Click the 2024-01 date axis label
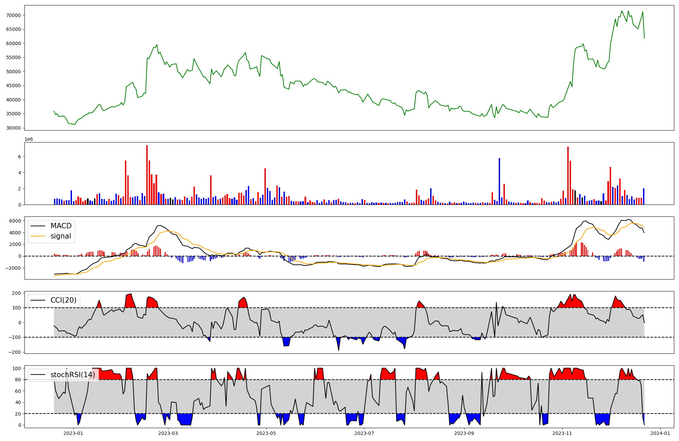Viewport: 679px width, 441px height. coord(660,433)
